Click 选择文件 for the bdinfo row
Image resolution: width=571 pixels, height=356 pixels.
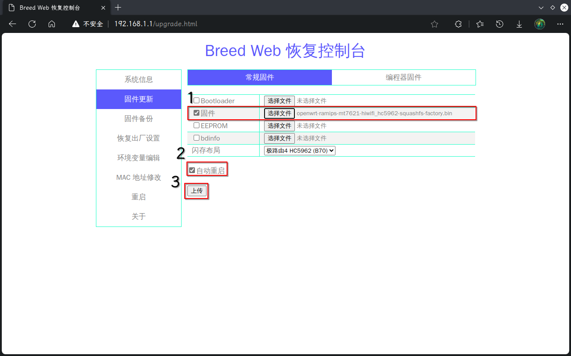coord(279,138)
